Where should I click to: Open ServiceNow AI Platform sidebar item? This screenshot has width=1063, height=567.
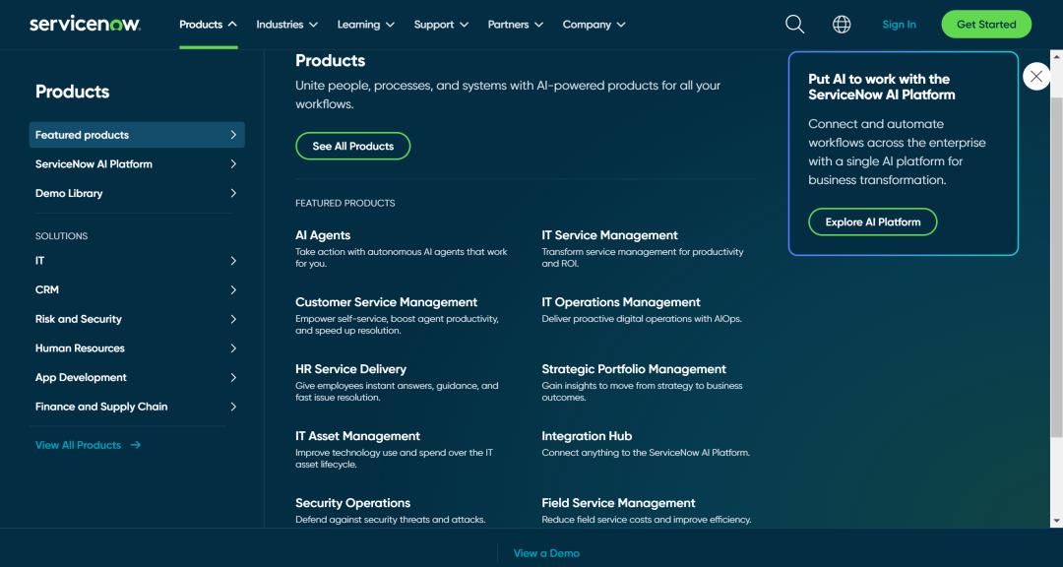click(x=137, y=164)
